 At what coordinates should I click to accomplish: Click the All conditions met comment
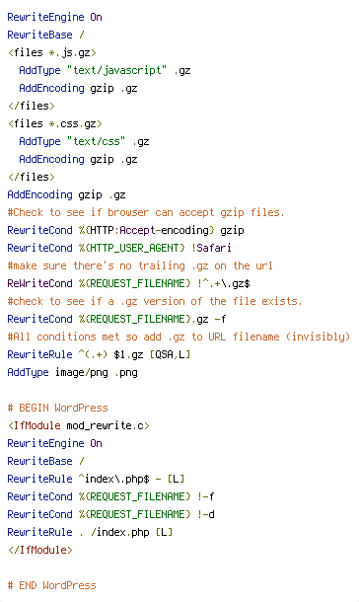[x=179, y=337]
